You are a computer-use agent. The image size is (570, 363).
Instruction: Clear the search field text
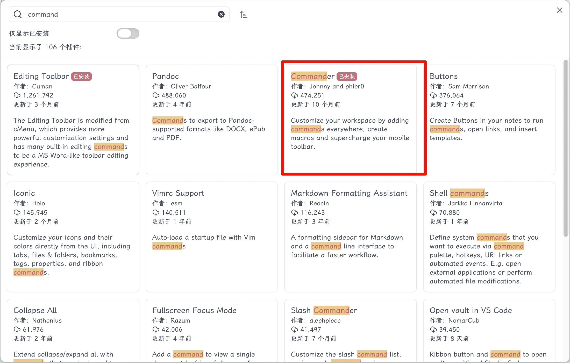click(221, 14)
